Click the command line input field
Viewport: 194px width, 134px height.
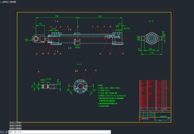tap(61, 132)
